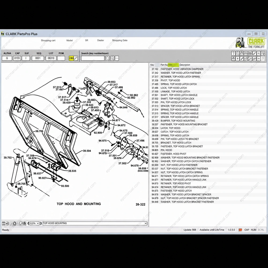Click the pencil-like sixth icon in bottom toolbar
The width and height of the screenshot is (268, 268).
[x=21, y=224]
